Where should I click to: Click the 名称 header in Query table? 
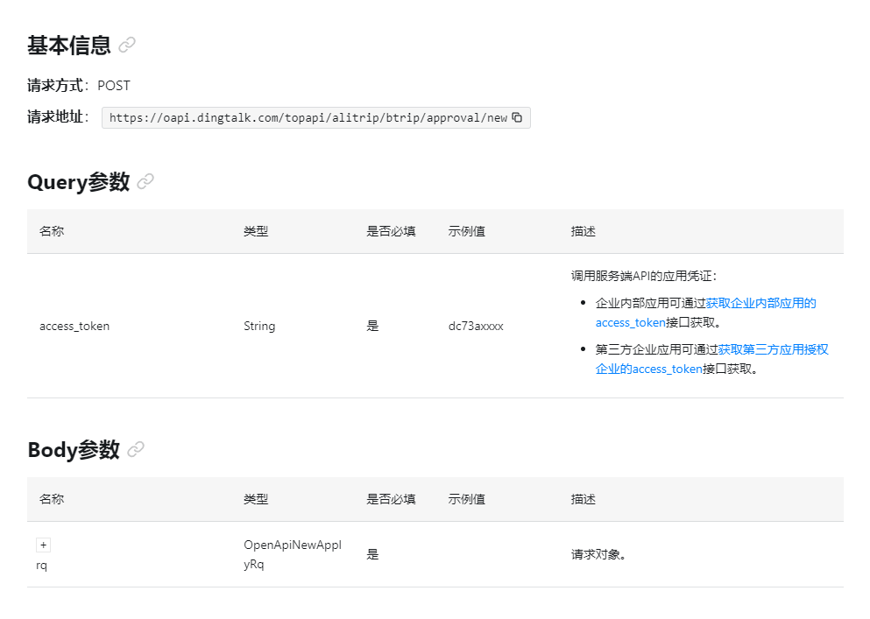coord(52,231)
